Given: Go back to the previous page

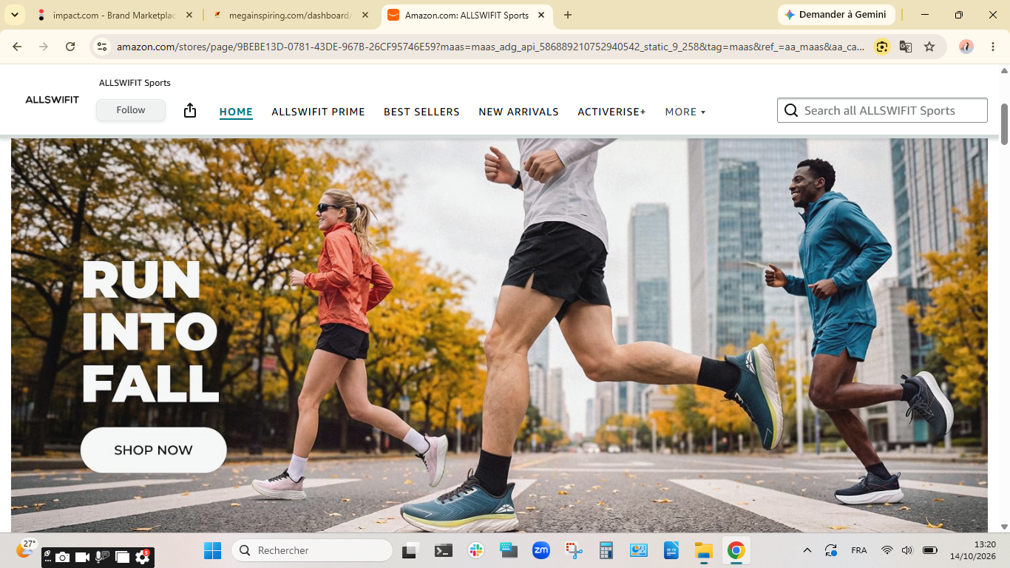Looking at the screenshot, I should (17, 47).
